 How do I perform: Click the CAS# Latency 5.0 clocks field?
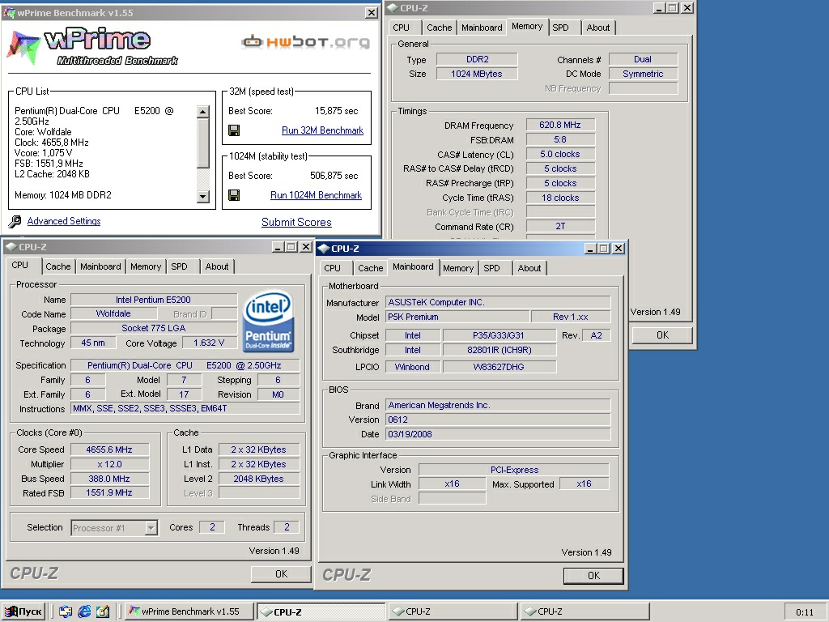560,154
